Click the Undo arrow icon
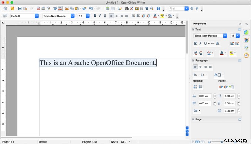Viewport: 251px width, 144px height. (x=91, y=8)
